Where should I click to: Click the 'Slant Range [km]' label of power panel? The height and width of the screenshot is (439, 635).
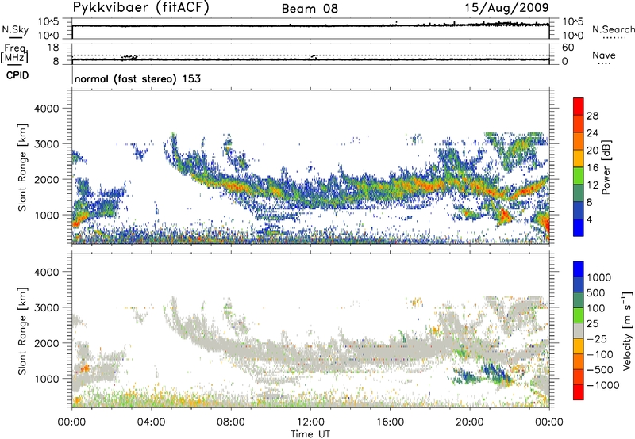(x=22, y=167)
